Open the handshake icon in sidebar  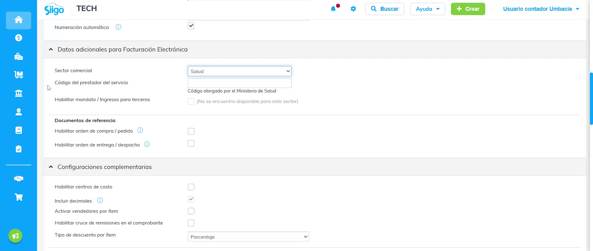[x=19, y=179]
